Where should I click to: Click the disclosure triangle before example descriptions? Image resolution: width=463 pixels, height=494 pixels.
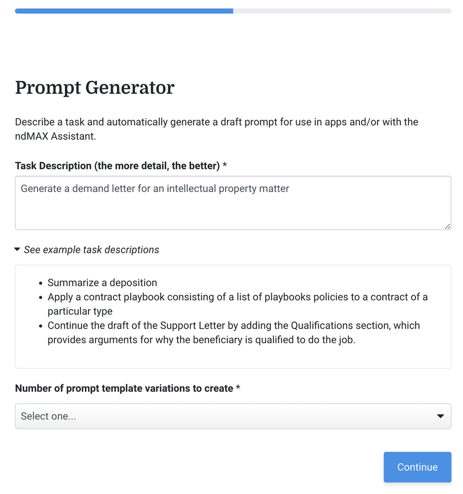[17, 249]
